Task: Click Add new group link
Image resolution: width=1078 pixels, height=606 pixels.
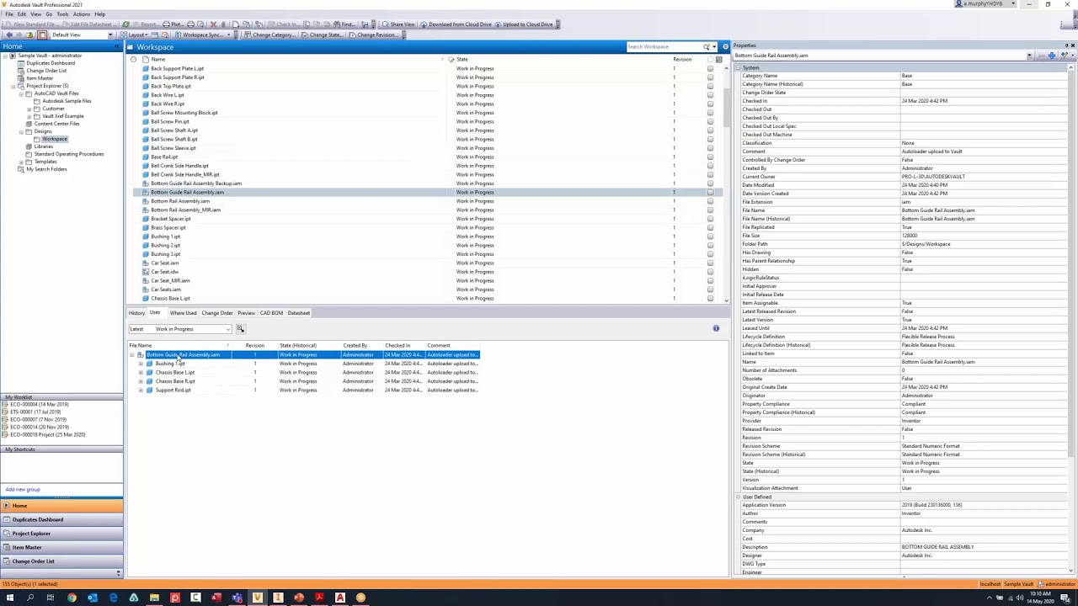Action: point(23,490)
